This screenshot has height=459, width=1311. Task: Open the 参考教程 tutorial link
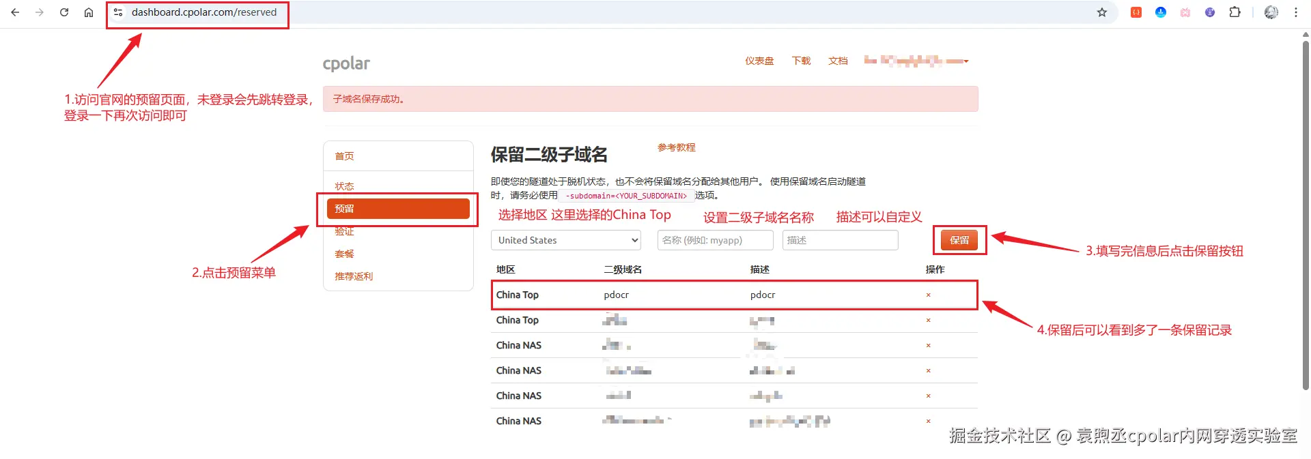pyautogui.click(x=677, y=147)
